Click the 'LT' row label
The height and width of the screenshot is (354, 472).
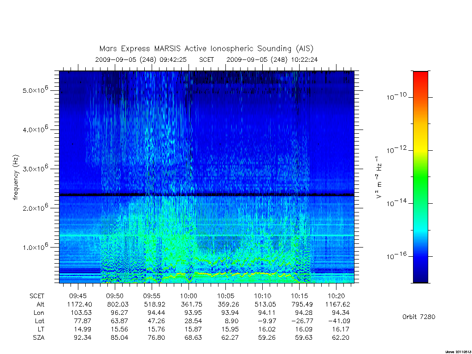(x=41, y=329)
